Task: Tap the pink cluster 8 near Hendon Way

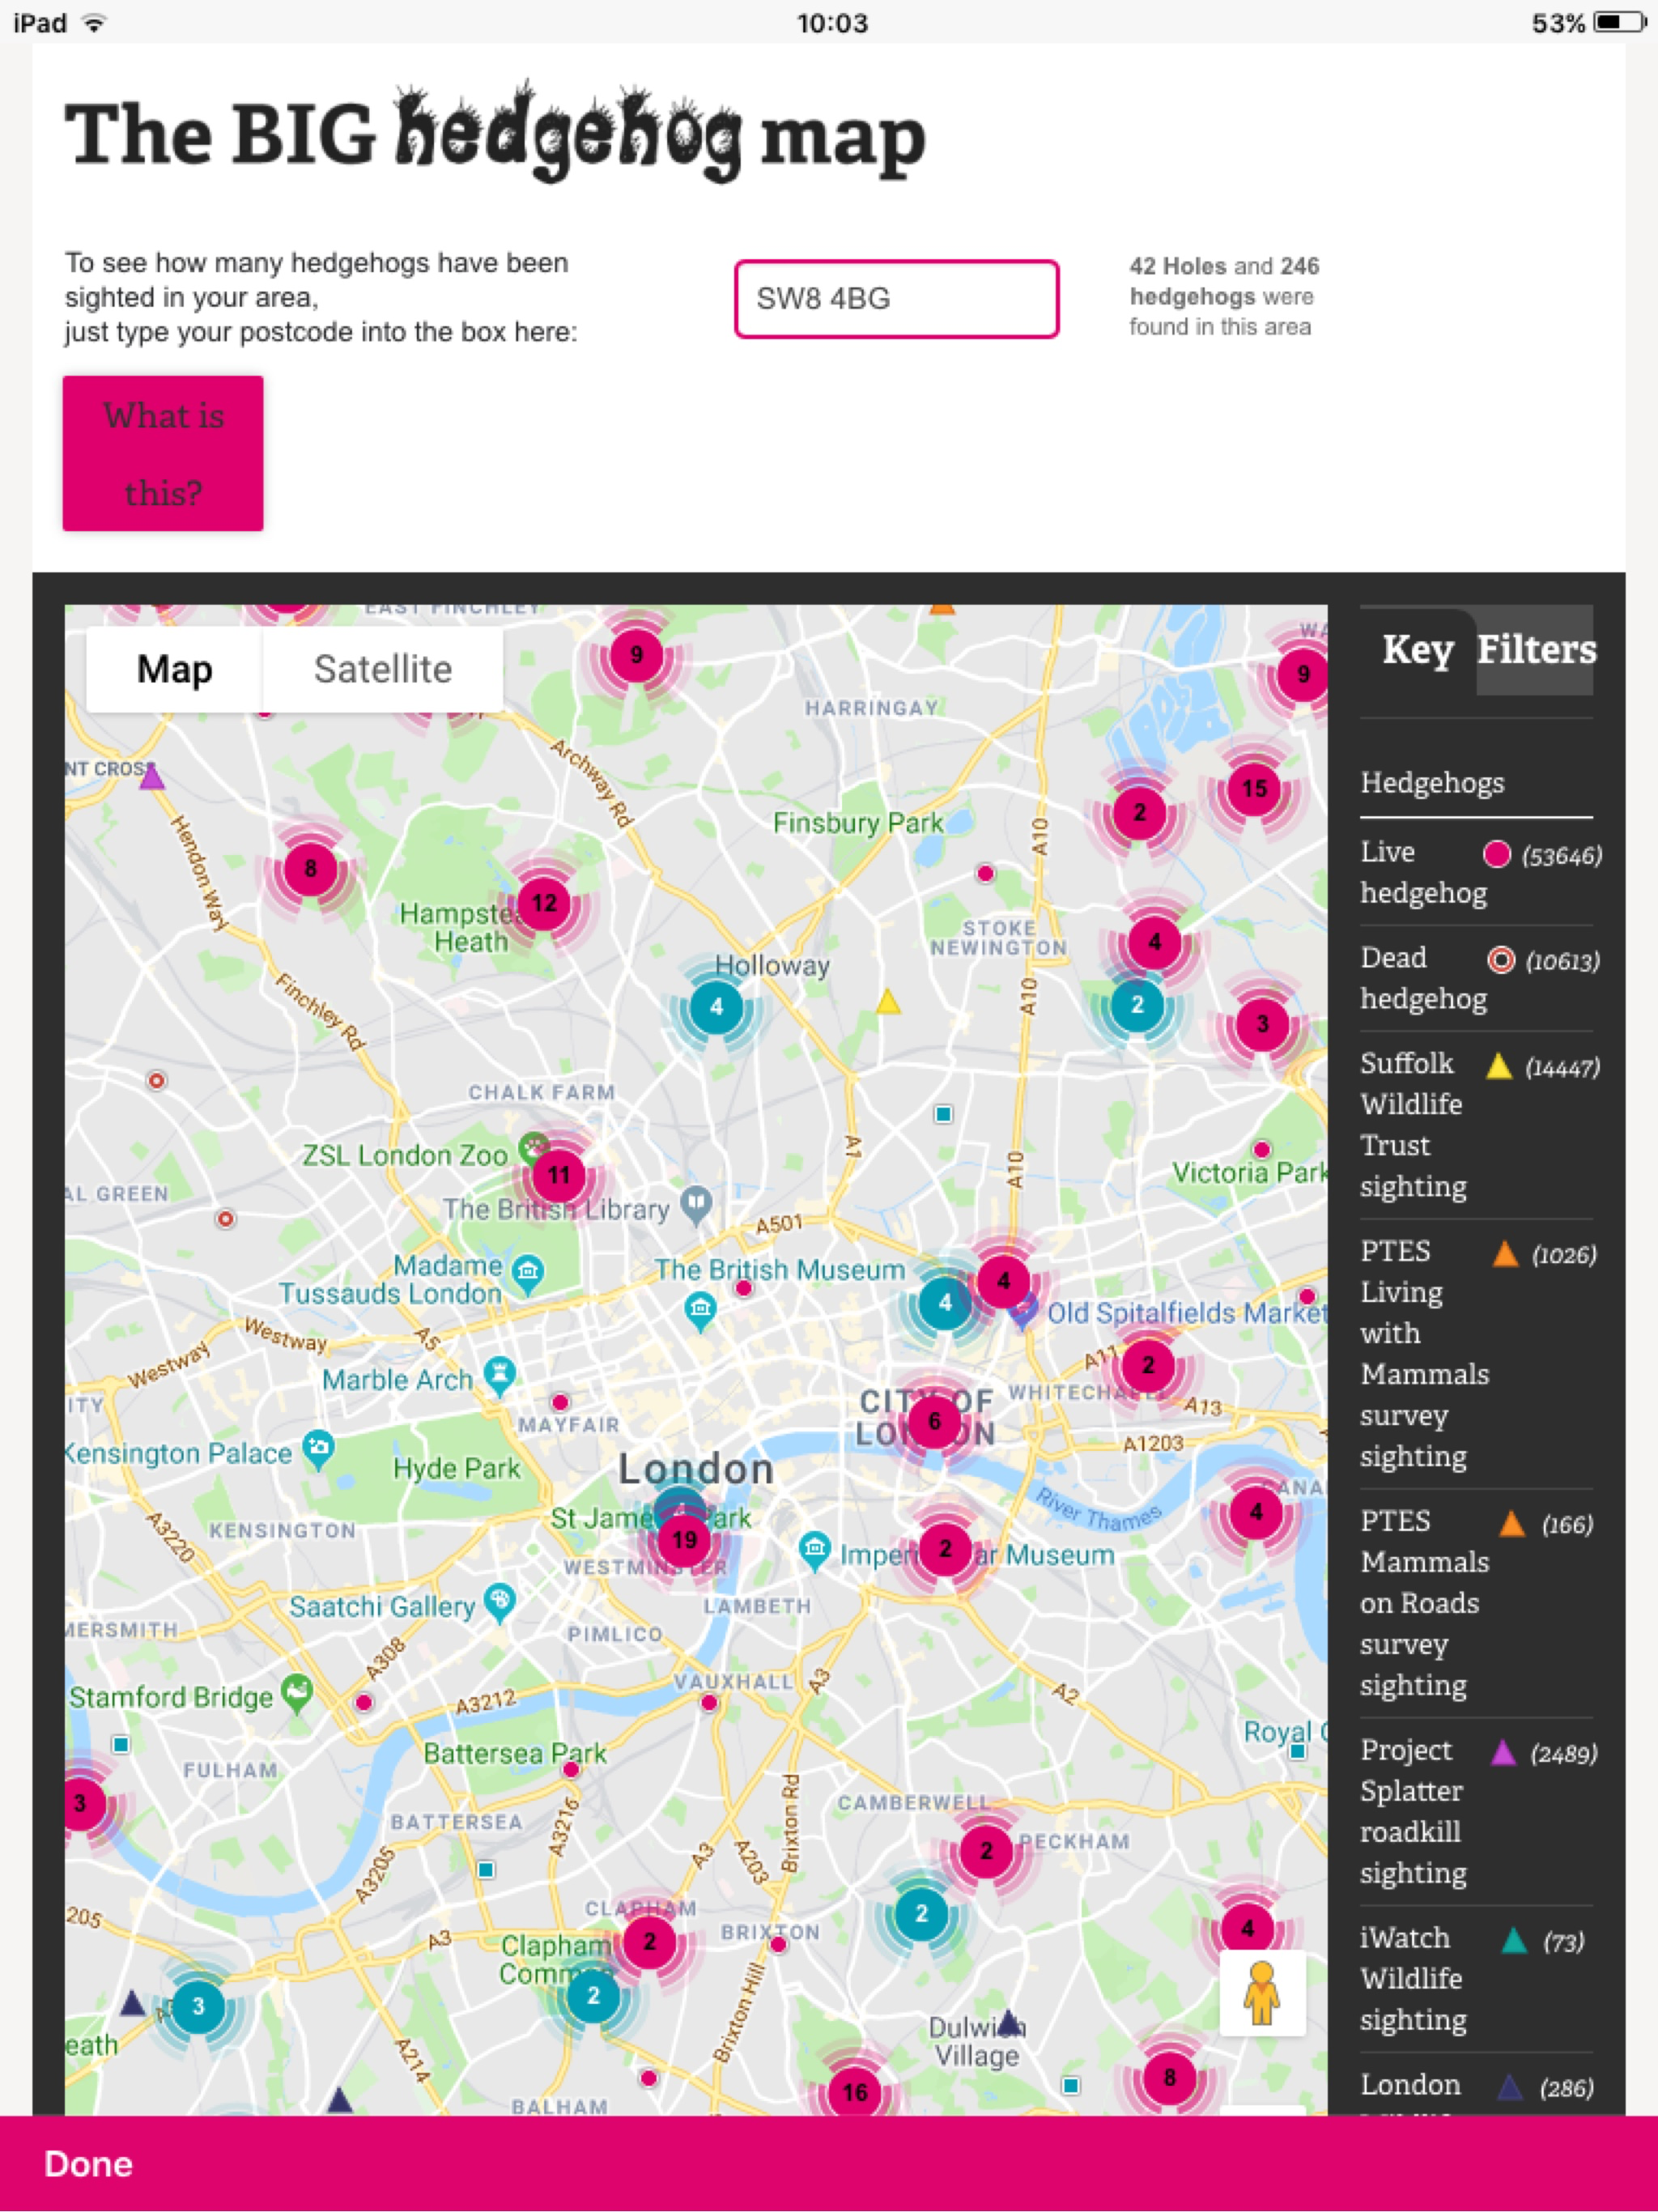Action: (x=310, y=868)
